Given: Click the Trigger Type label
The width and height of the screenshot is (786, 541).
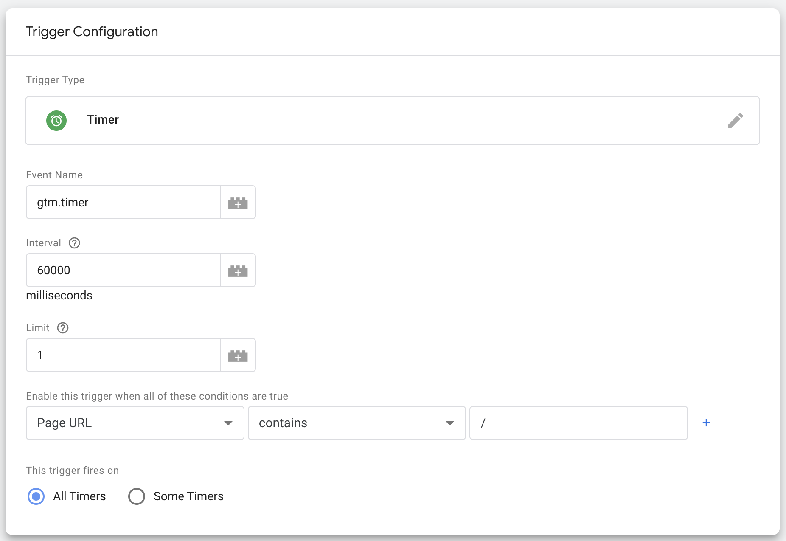Looking at the screenshot, I should 55,80.
